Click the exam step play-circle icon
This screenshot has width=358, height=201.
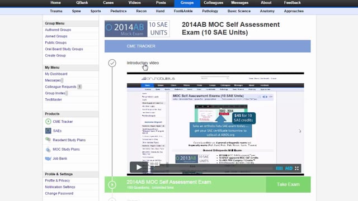(112, 185)
